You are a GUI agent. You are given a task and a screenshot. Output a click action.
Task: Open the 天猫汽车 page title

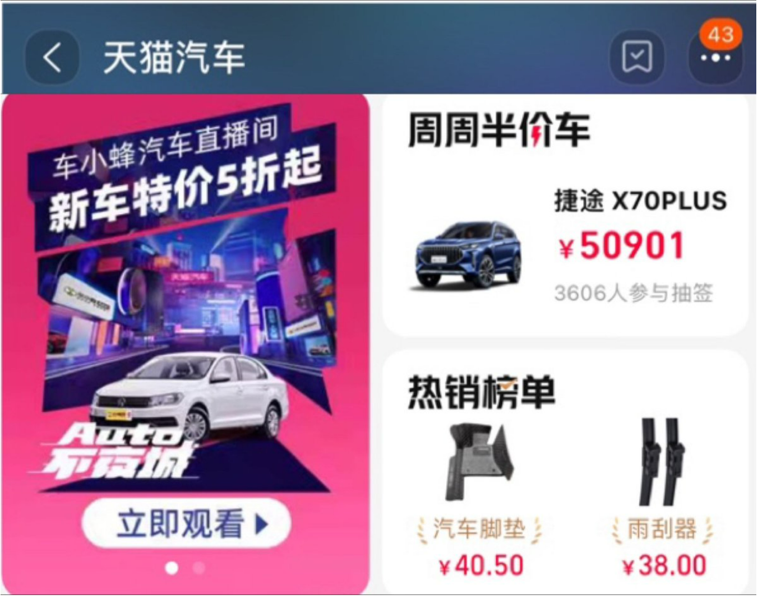174,57
